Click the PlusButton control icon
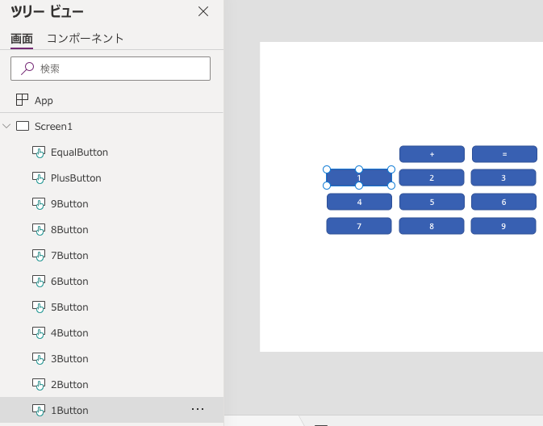This screenshot has width=543, height=426. 39,177
